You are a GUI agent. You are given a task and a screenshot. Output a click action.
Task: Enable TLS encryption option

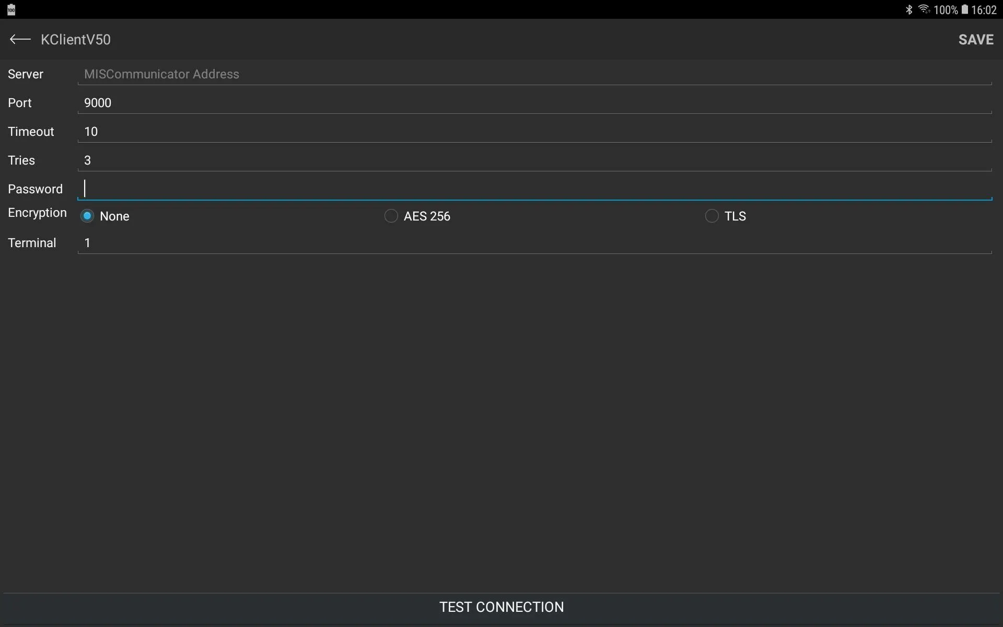click(710, 216)
